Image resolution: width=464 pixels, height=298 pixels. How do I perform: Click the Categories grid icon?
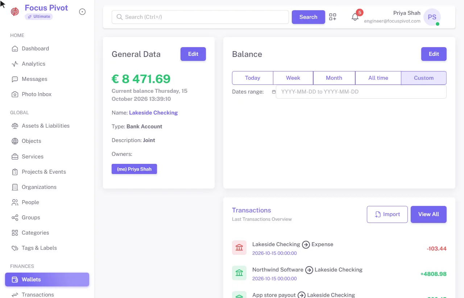click(x=15, y=233)
